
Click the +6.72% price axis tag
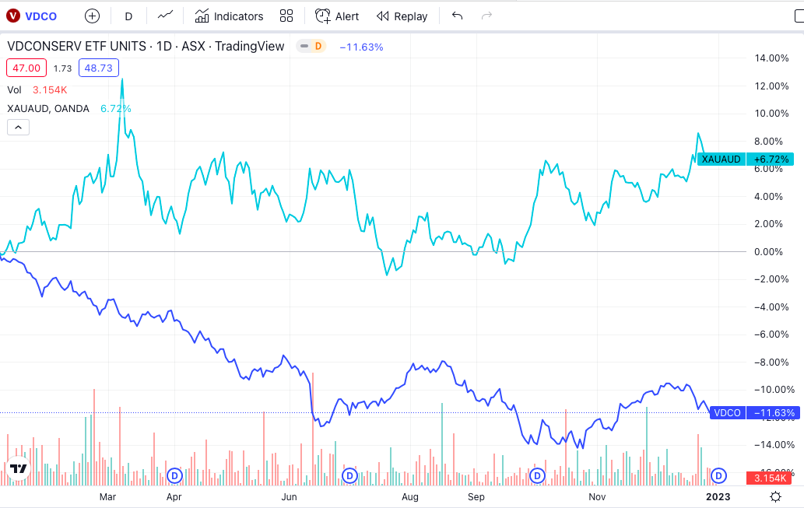tap(771, 159)
